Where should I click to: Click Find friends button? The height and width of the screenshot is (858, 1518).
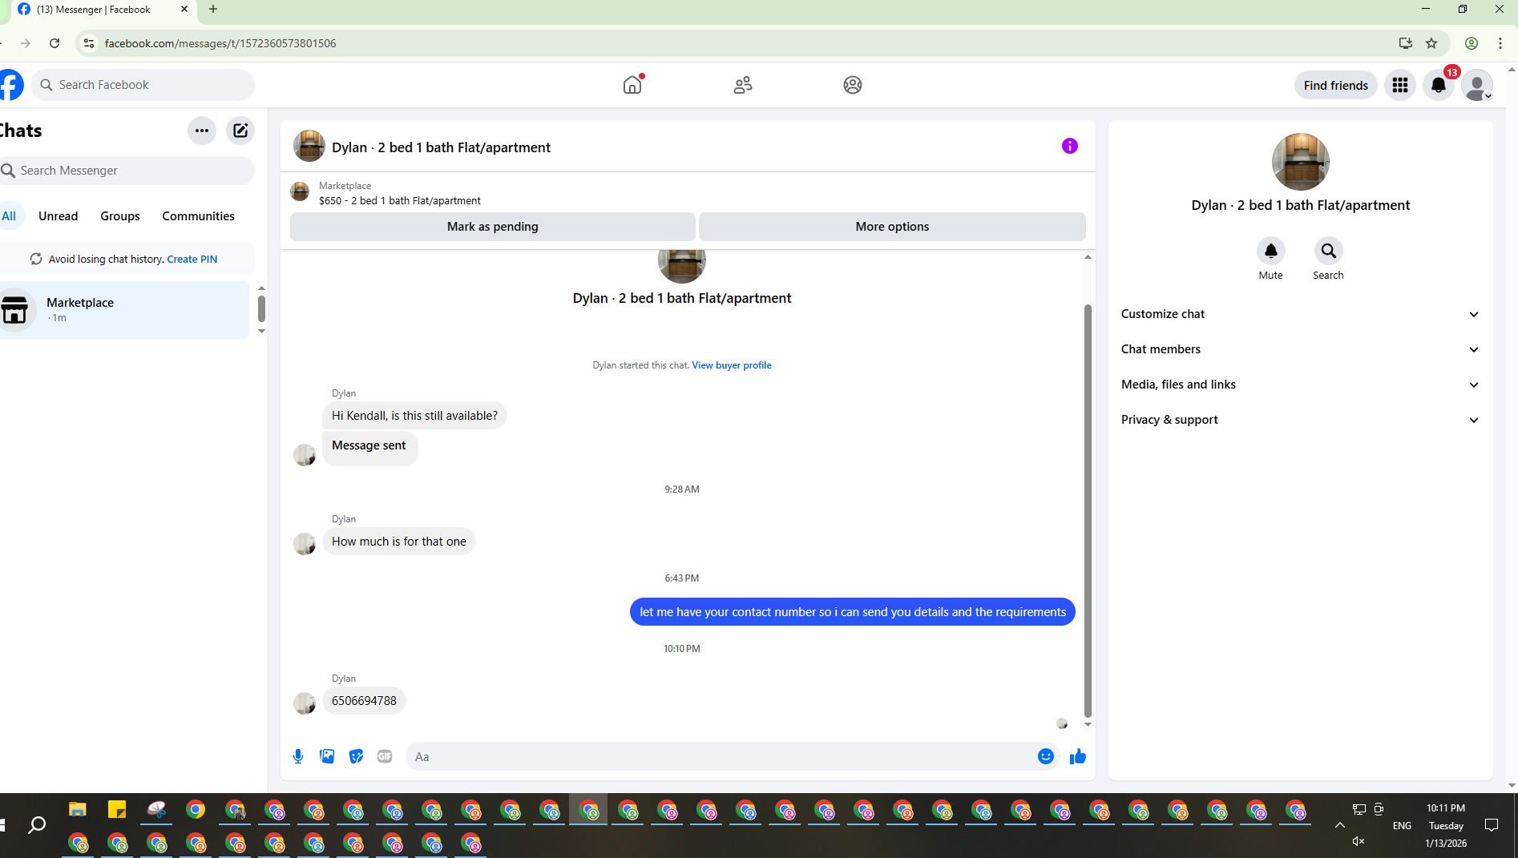tap(1336, 85)
